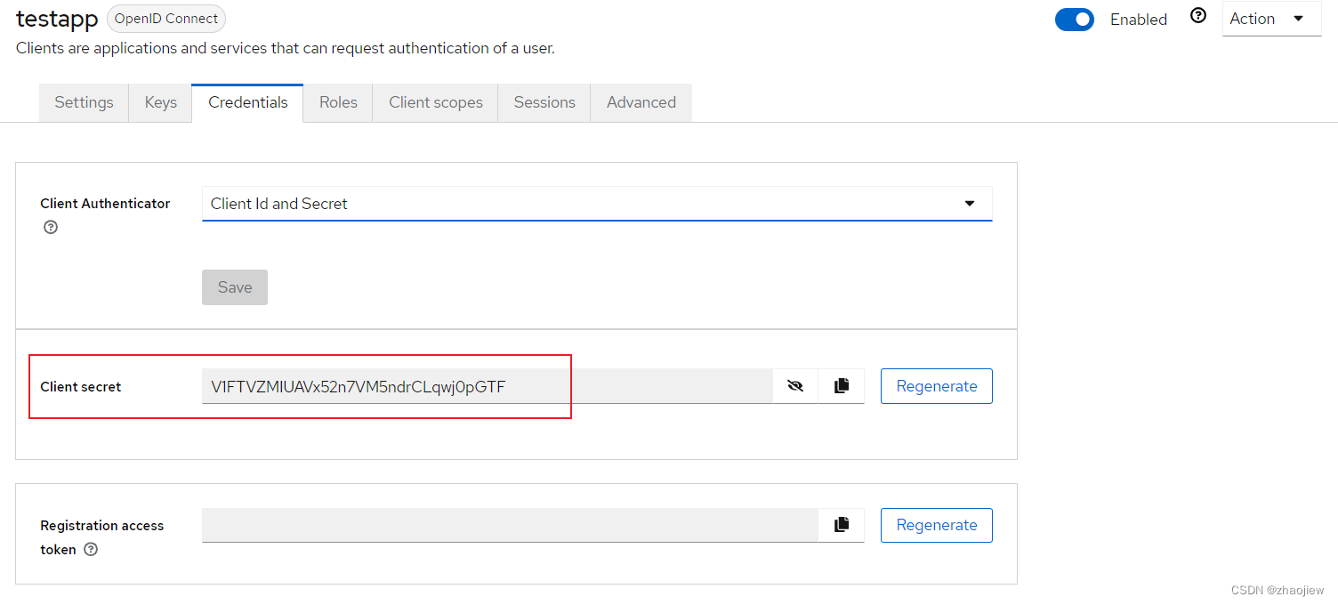
Task: Click the Save button
Action: 235,287
